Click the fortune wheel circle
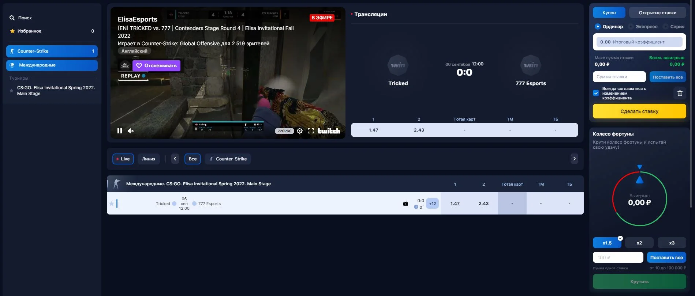Image resolution: width=695 pixels, height=296 pixels. pos(639,199)
